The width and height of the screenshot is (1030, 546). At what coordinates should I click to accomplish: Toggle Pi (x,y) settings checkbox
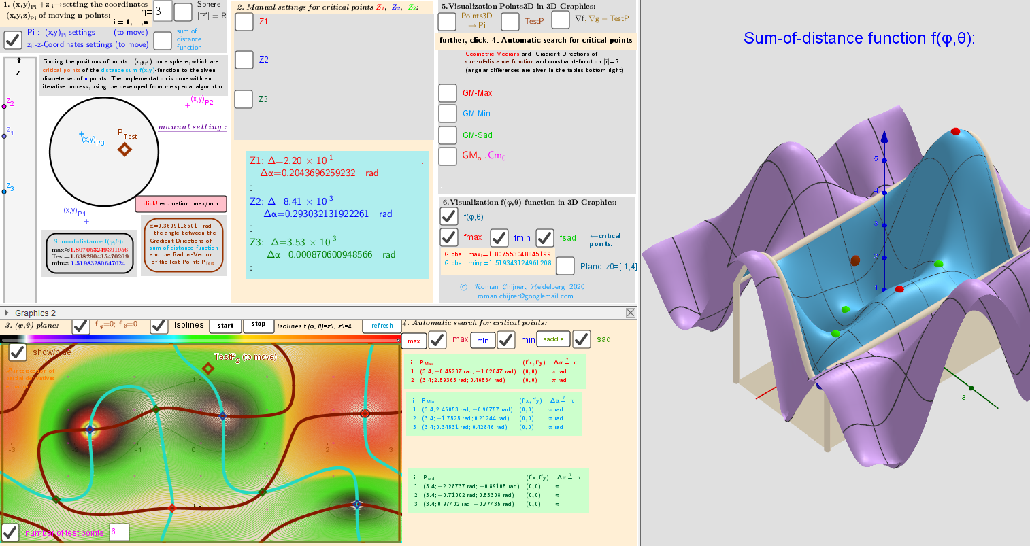(13, 39)
